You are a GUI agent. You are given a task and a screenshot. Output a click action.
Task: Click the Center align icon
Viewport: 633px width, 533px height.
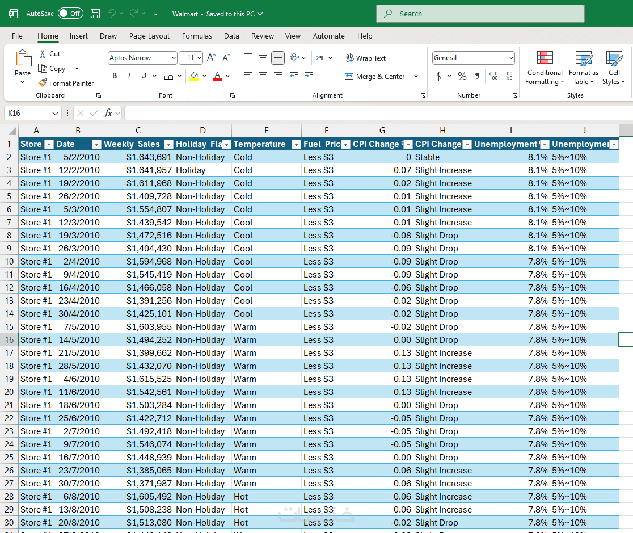point(263,76)
